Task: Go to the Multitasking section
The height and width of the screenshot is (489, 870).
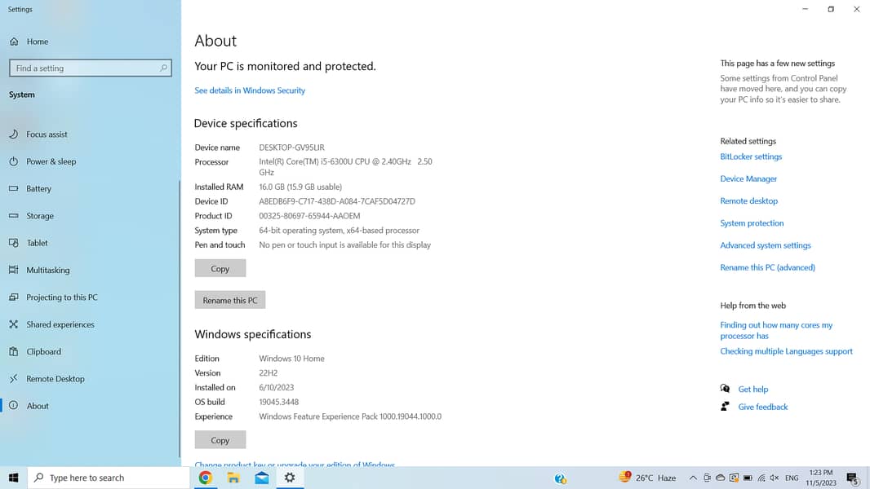Action: pos(47,270)
